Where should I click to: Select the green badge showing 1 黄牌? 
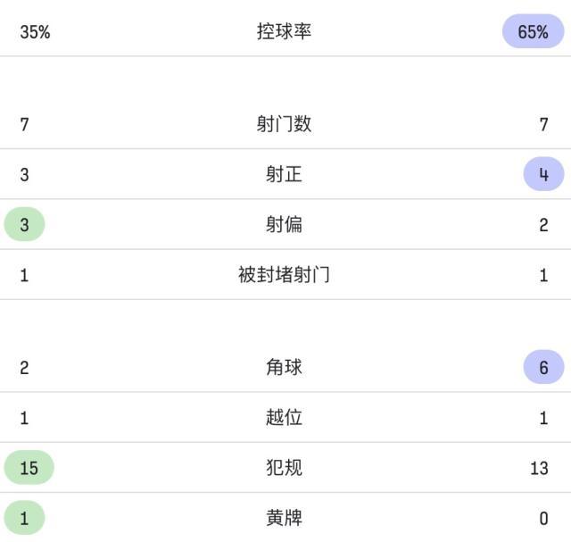[25, 518]
